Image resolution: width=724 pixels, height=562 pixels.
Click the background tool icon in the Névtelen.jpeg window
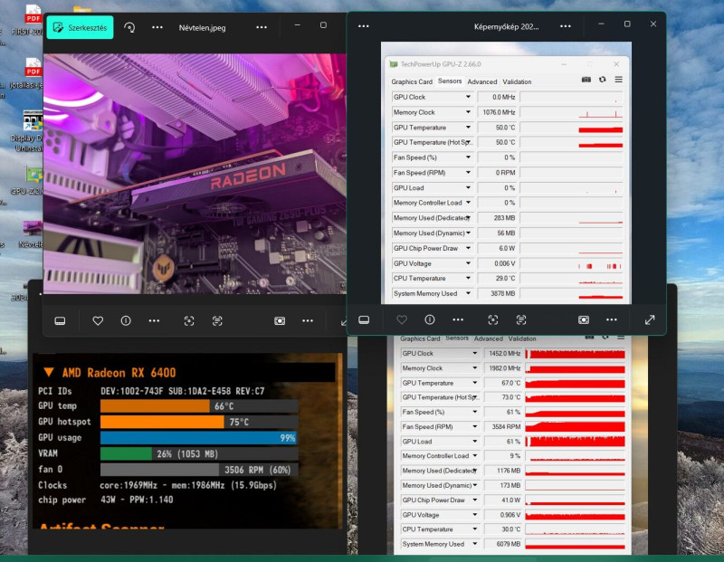(x=280, y=321)
